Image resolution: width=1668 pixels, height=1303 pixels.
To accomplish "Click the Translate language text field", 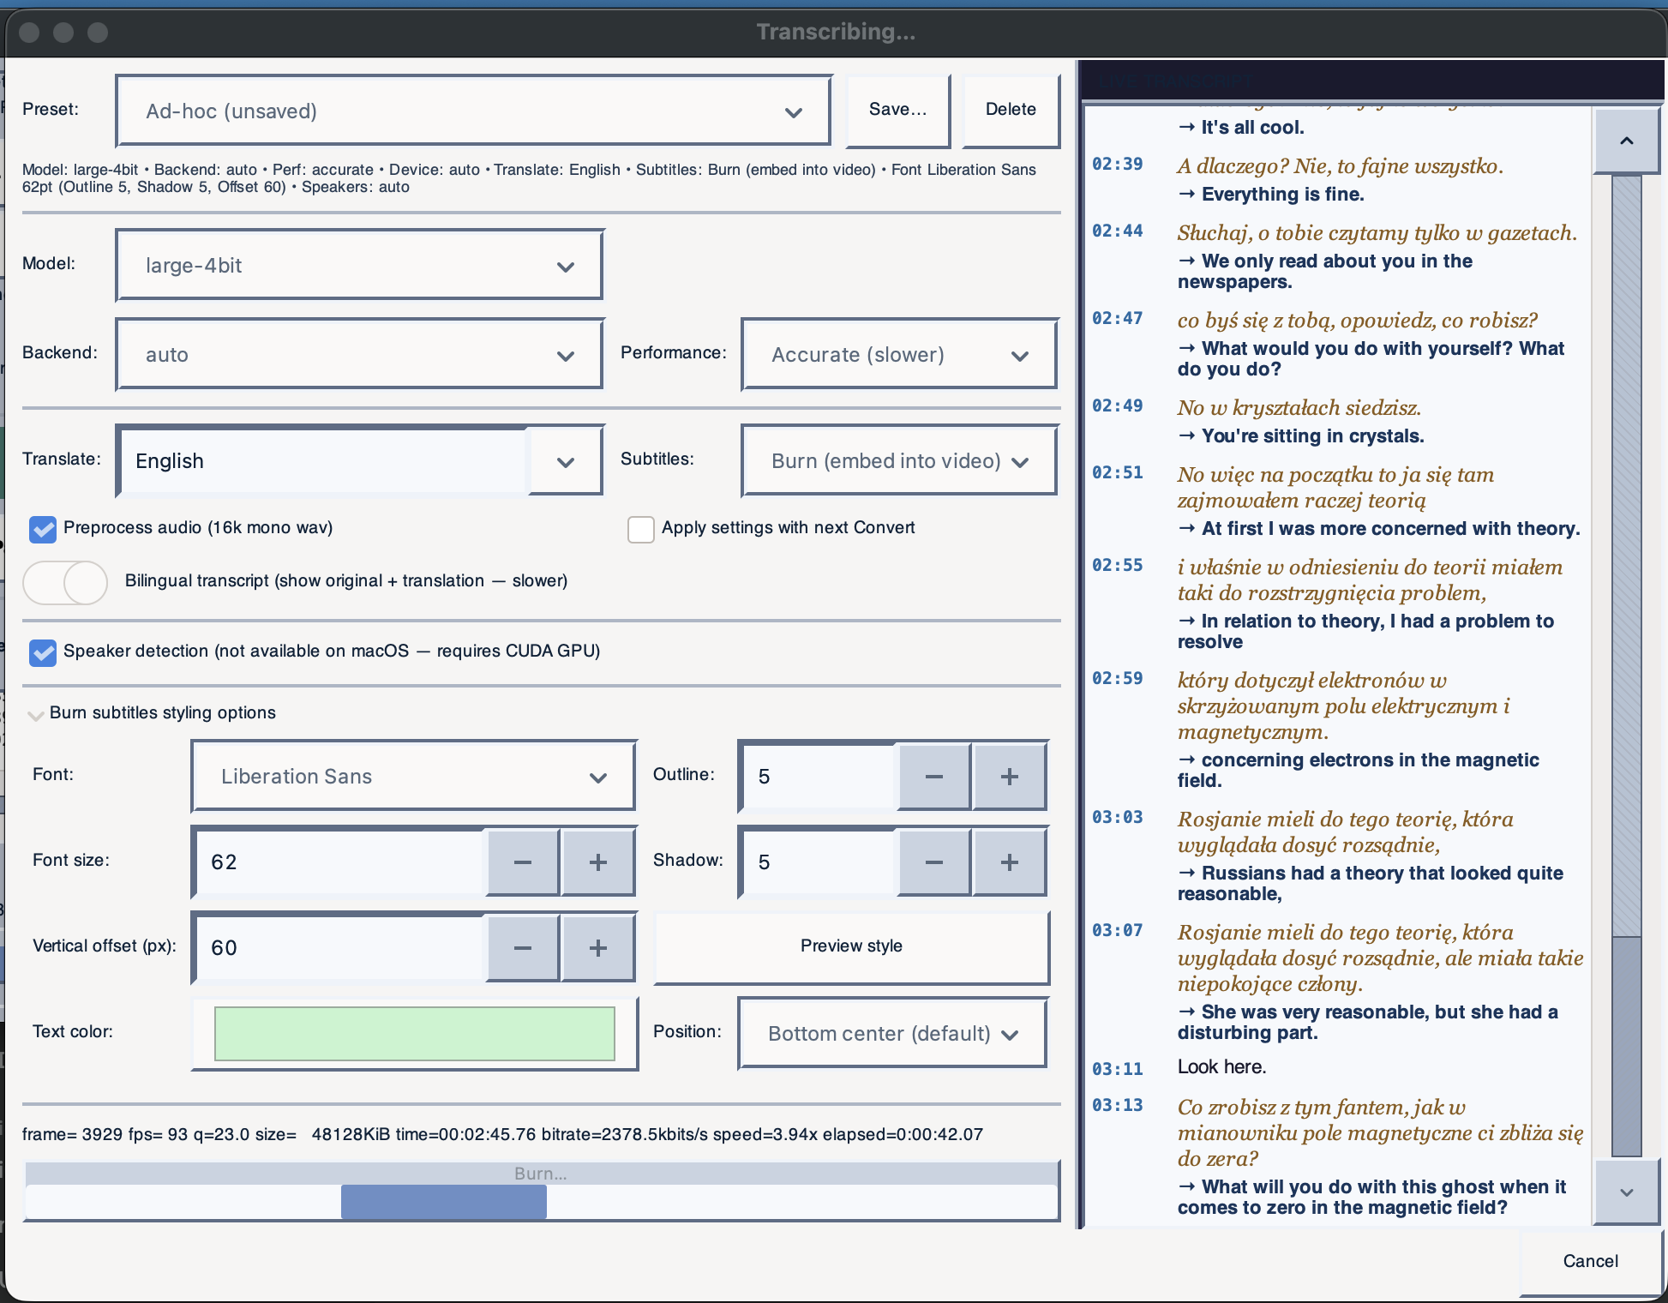I will tap(323, 461).
